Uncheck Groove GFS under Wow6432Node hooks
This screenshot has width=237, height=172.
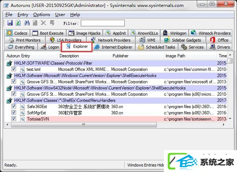click(x=14, y=94)
